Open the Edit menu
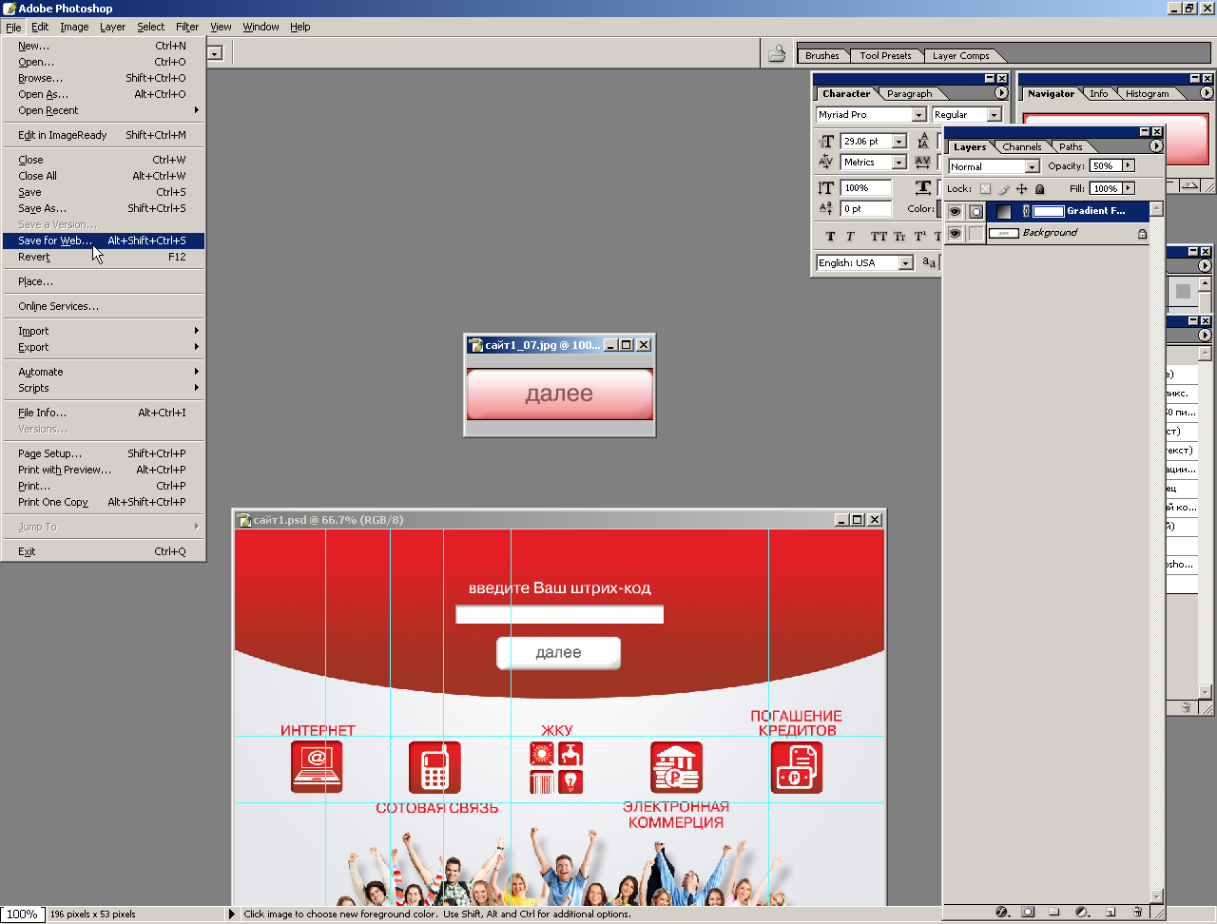This screenshot has width=1217, height=924. [40, 27]
